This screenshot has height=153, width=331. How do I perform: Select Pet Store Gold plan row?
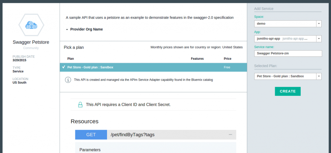153,67
